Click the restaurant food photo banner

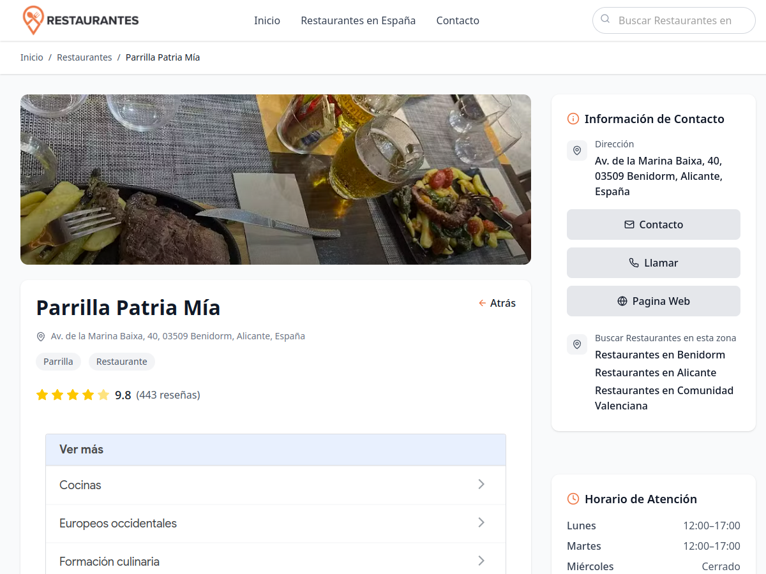pos(276,179)
